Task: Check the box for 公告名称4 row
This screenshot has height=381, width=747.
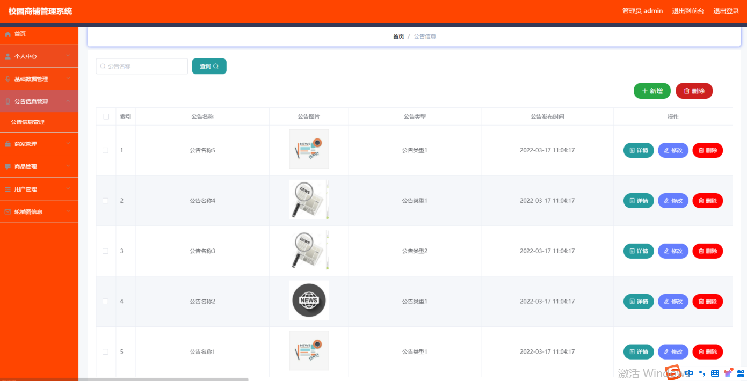Action: tap(105, 201)
